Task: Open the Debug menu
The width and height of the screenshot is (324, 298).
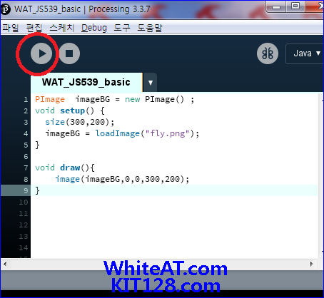Action: pos(94,28)
